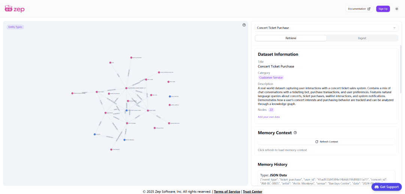Follow the Add your own data link

coord(268,117)
